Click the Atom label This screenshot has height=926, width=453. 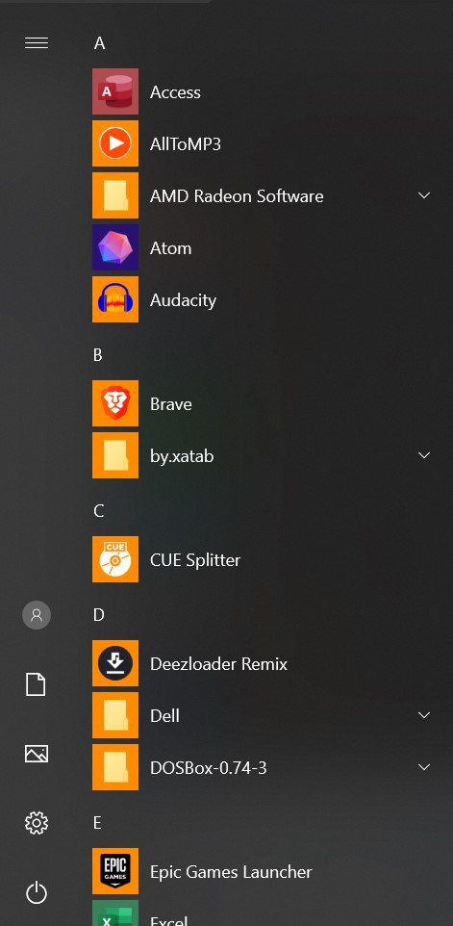coord(170,248)
